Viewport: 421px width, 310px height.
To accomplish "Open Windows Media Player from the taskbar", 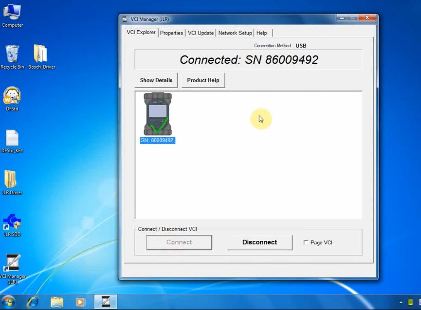I will click(x=80, y=302).
